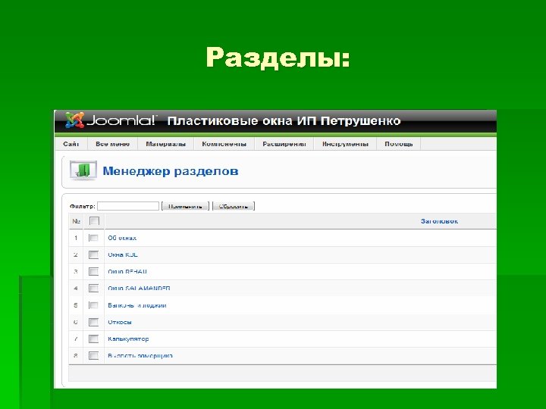546x409 pixels.
Task: Check the box for Окна KBE
Action: [x=93, y=254]
